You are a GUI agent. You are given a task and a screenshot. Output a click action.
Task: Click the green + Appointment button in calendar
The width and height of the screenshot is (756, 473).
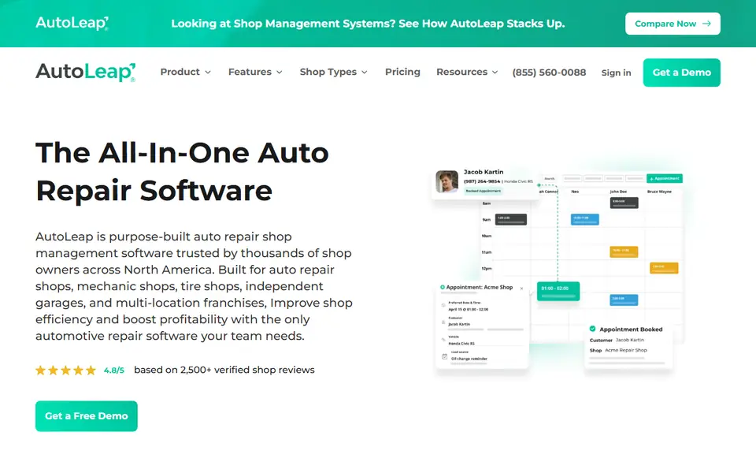(665, 179)
